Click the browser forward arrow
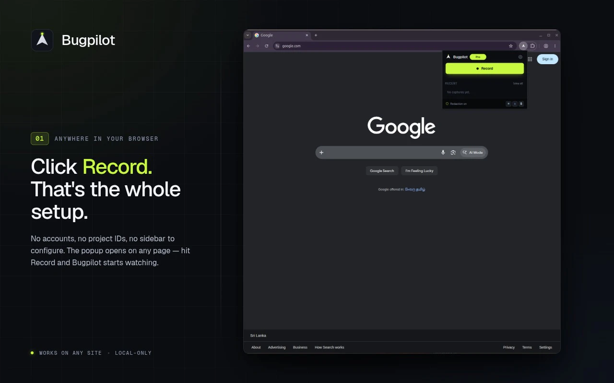The image size is (614, 383). 258,46
